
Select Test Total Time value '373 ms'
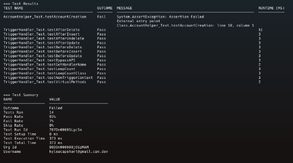click(x=55, y=143)
